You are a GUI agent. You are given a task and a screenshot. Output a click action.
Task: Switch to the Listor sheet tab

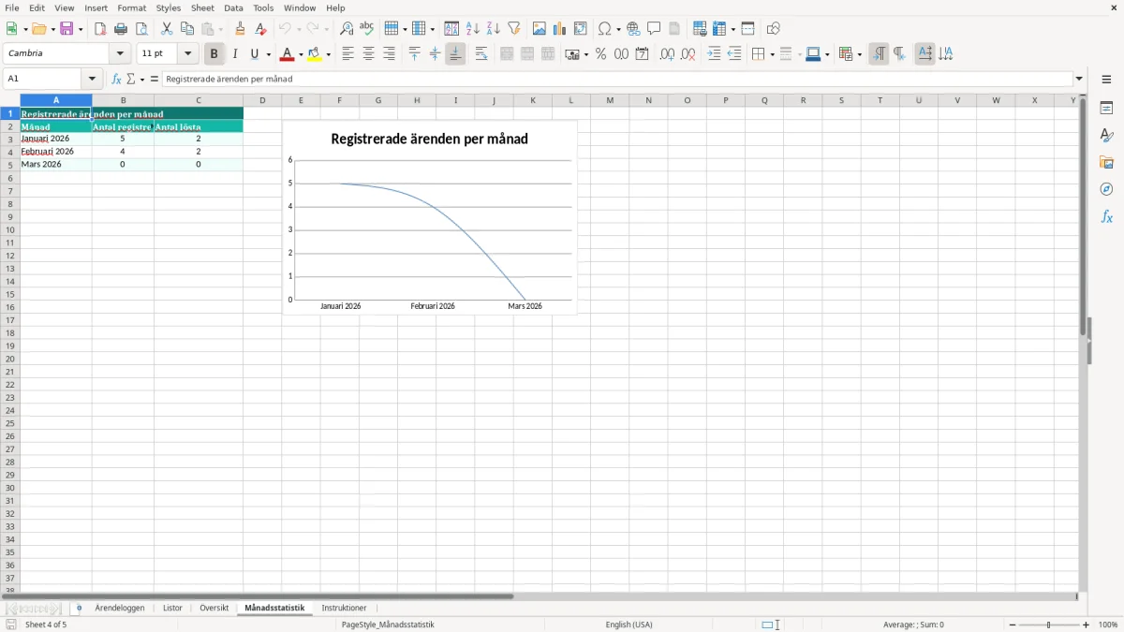click(x=172, y=609)
